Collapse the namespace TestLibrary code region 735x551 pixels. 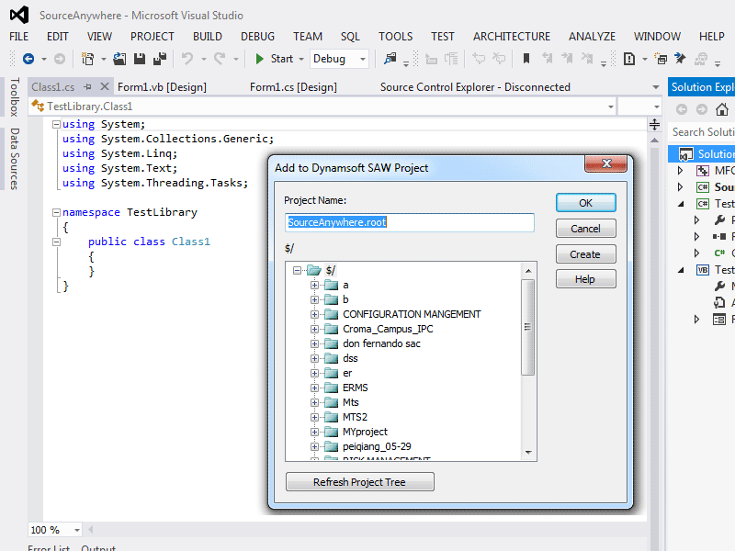pyautogui.click(x=57, y=212)
